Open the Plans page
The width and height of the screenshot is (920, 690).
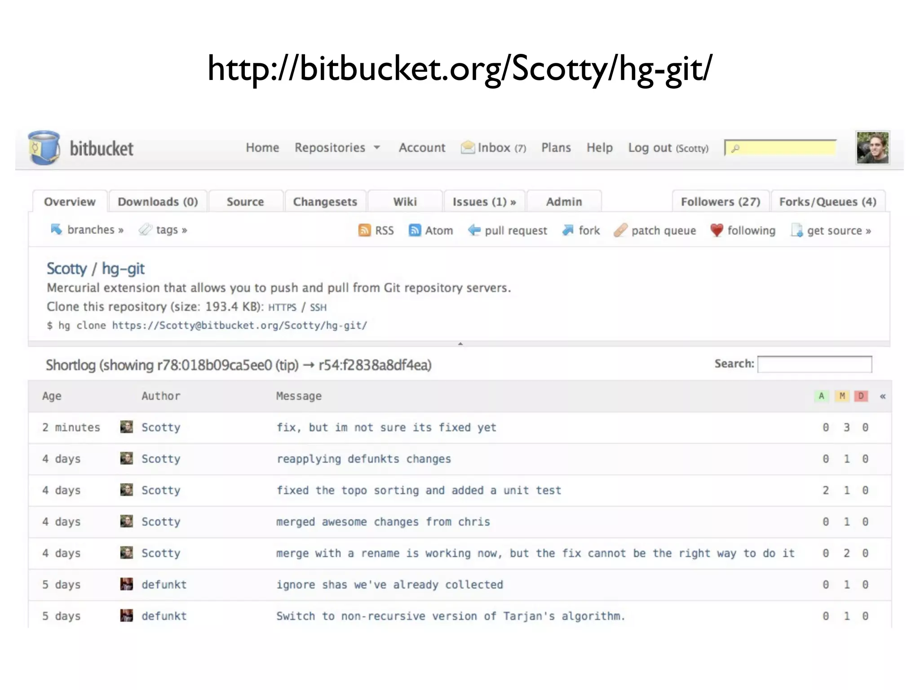[x=556, y=148]
